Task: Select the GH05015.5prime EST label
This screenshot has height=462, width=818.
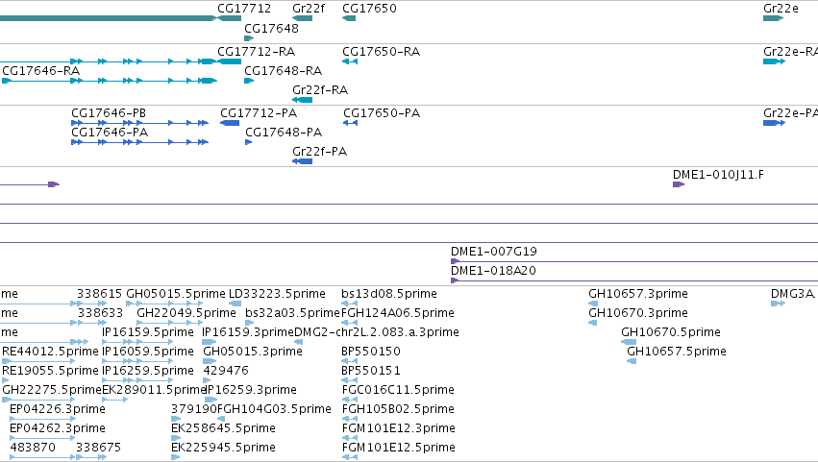Action: (x=175, y=294)
